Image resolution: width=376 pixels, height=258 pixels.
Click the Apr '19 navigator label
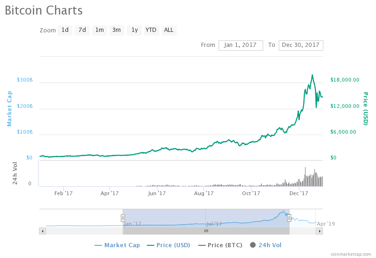[326, 224]
